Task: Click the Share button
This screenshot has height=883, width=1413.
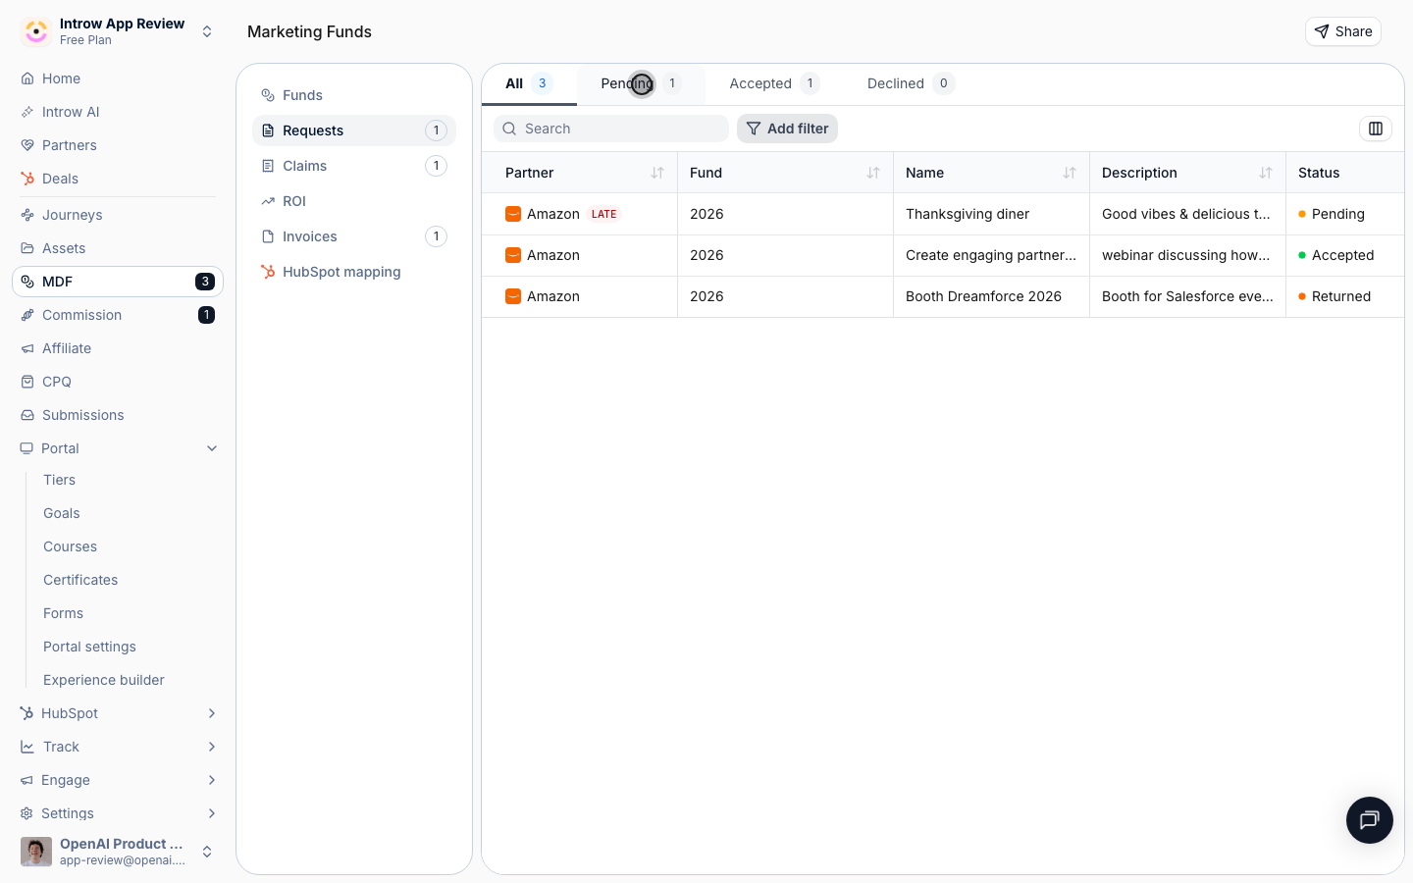Action: [x=1342, y=31]
